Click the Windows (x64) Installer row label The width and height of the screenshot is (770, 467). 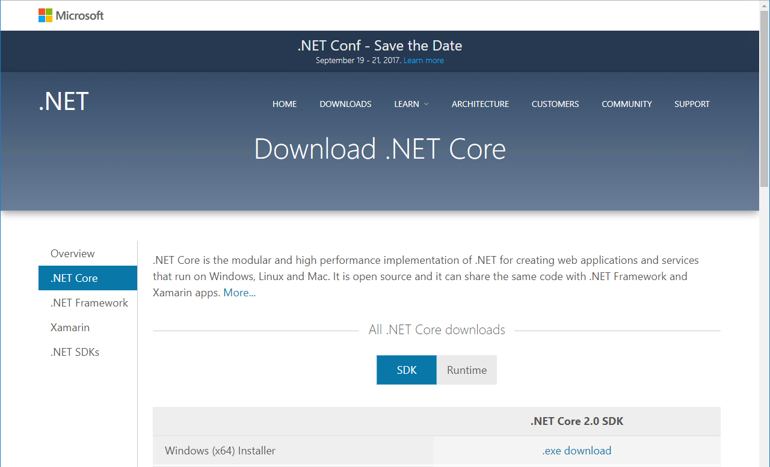pos(220,451)
